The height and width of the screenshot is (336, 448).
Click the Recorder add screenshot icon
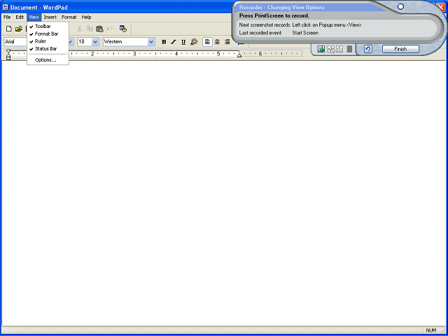321,49
